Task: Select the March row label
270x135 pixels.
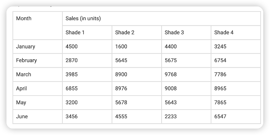Action: (x=37, y=74)
